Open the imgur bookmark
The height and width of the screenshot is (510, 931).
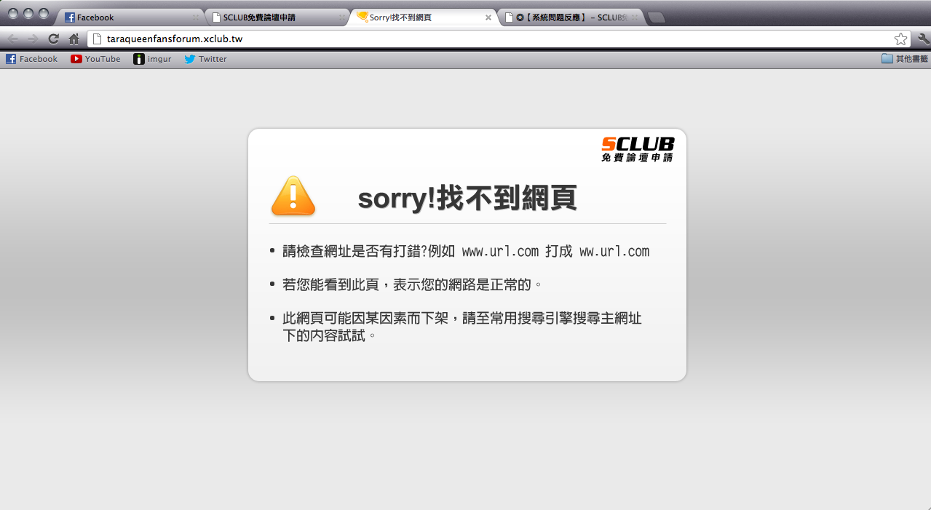pos(152,59)
